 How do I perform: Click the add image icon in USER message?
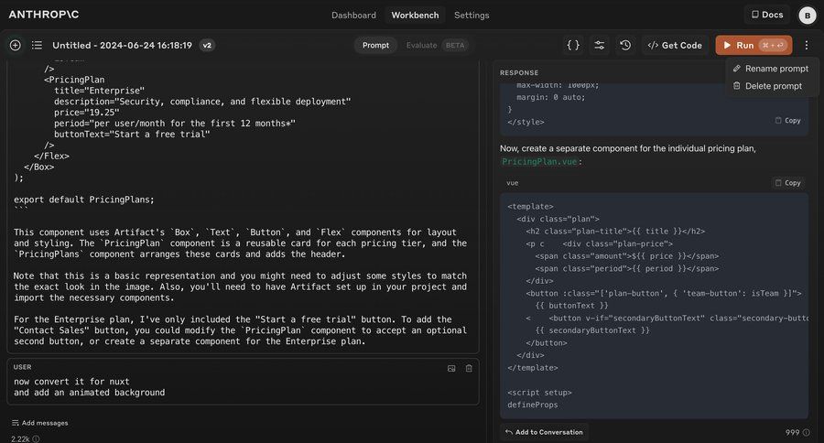tap(451, 368)
